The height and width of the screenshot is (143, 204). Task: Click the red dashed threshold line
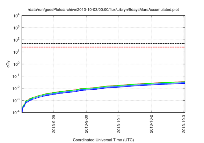[x=103, y=47]
